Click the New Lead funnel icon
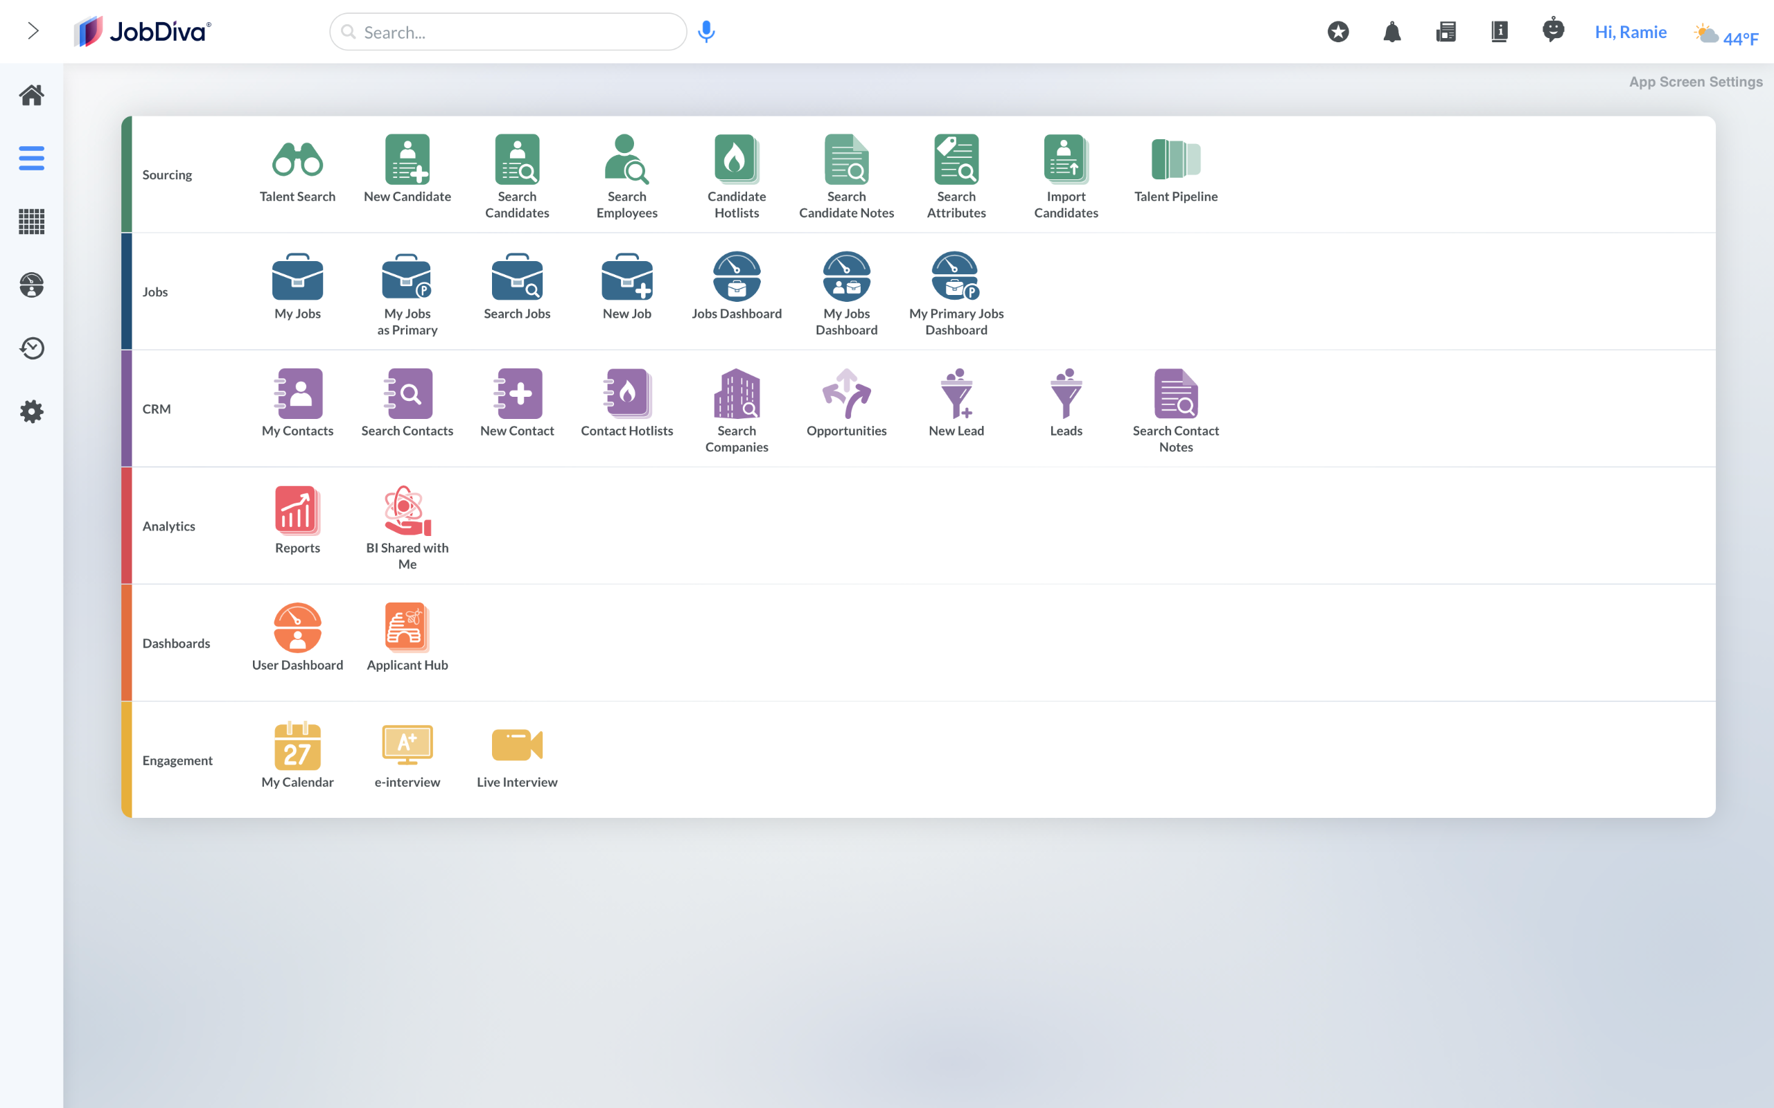This screenshot has width=1774, height=1108. (956, 394)
